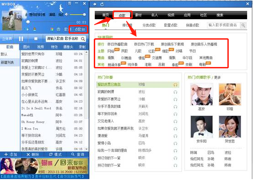Click the 歌词 lyrics button
This screenshot has width=253, height=180.
tap(68, 29)
